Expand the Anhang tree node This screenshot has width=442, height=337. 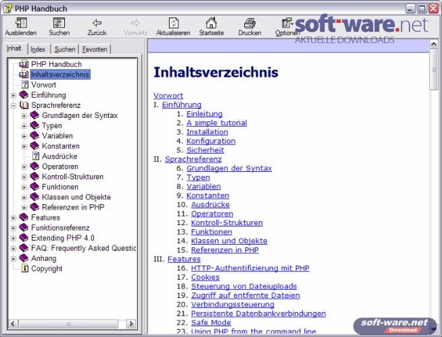pos(14,259)
